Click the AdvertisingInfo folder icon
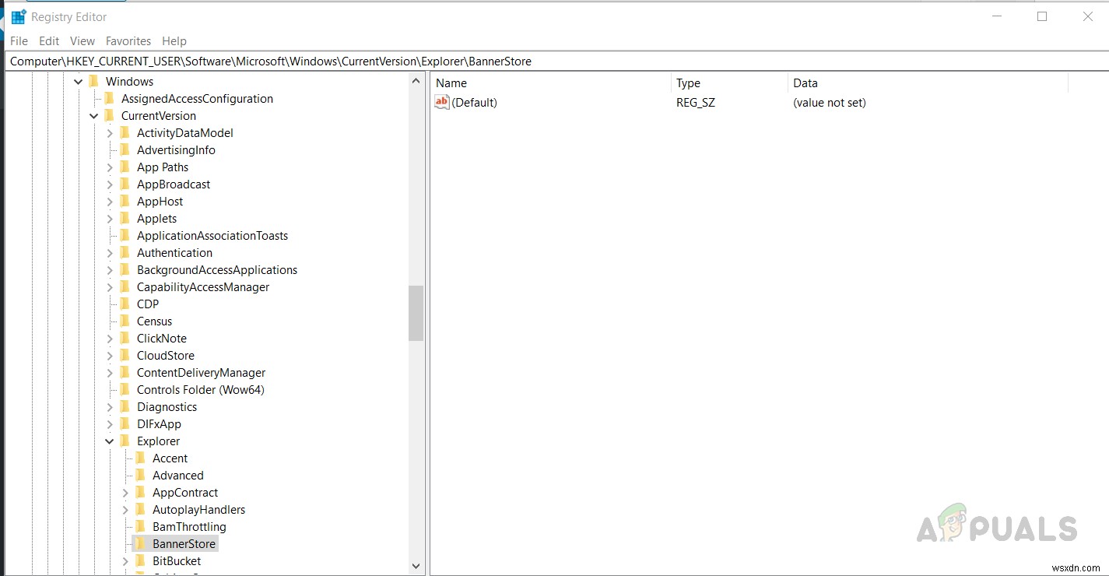This screenshot has width=1109, height=576. [125, 149]
